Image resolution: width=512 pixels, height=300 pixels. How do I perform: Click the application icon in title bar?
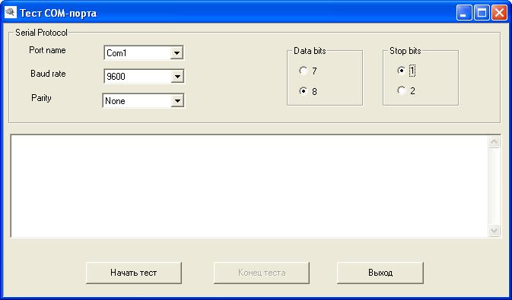[11, 13]
